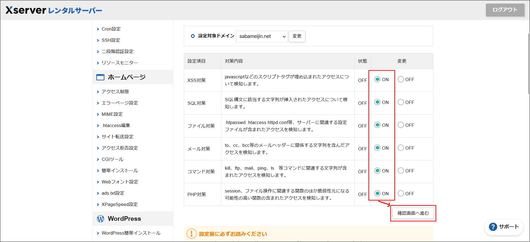The height and width of the screenshot is (242, 530).
Task: Click the ホームページ section header
Action: [133, 77]
